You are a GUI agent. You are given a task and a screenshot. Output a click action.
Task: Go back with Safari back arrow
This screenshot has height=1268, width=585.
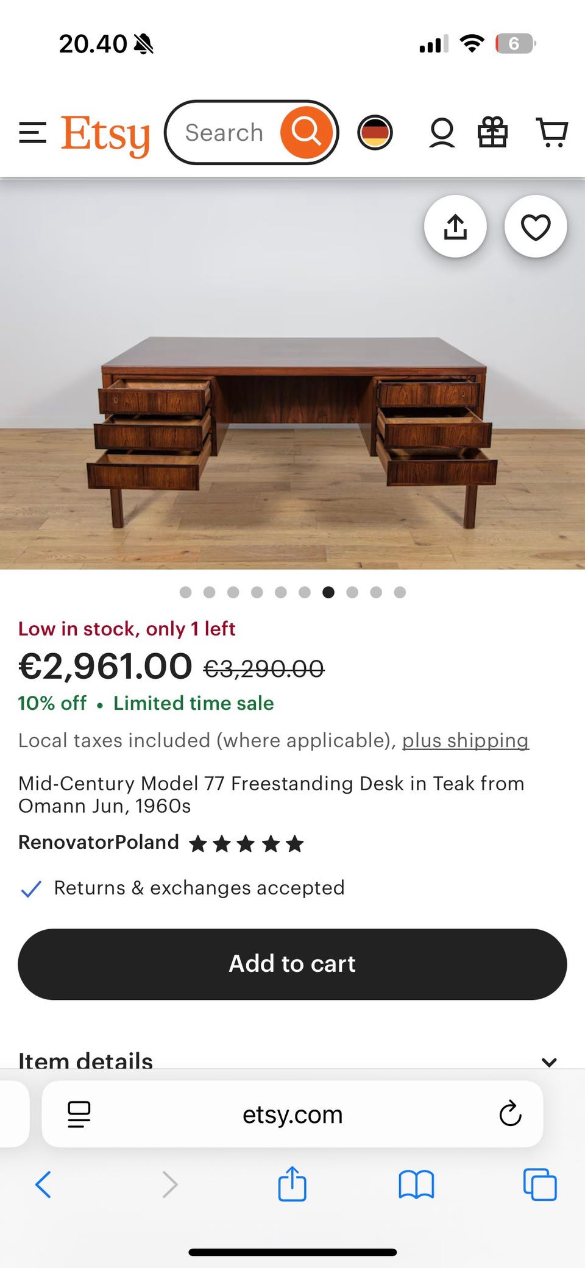(x=43, y=1185)
